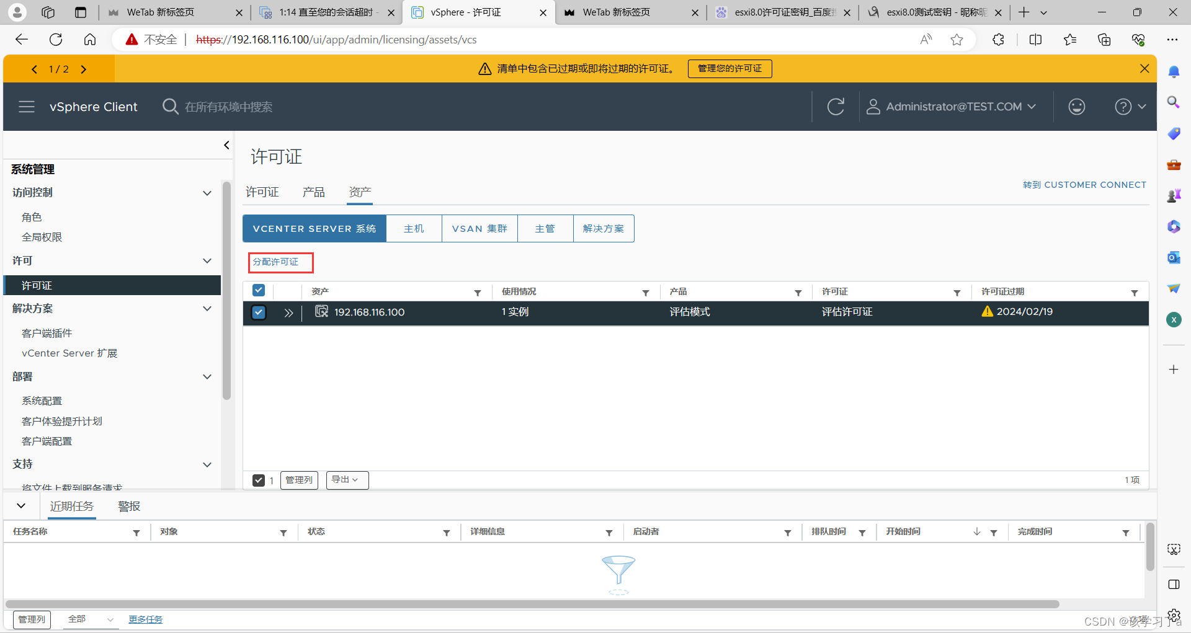
Task: Filter the 产品 column
Action: (x=798, y=293)
